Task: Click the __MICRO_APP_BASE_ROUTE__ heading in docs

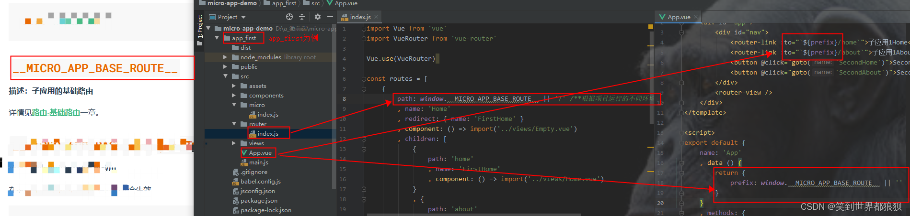Action: point(95,68)
